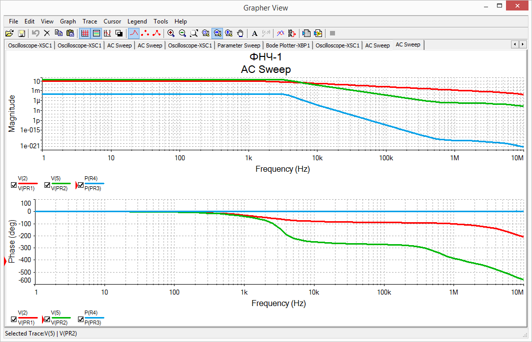This screenshot has height=342, width=532.
Task: Click green V(5) line swatch in phase legend
Action: [x=60, y=317]
